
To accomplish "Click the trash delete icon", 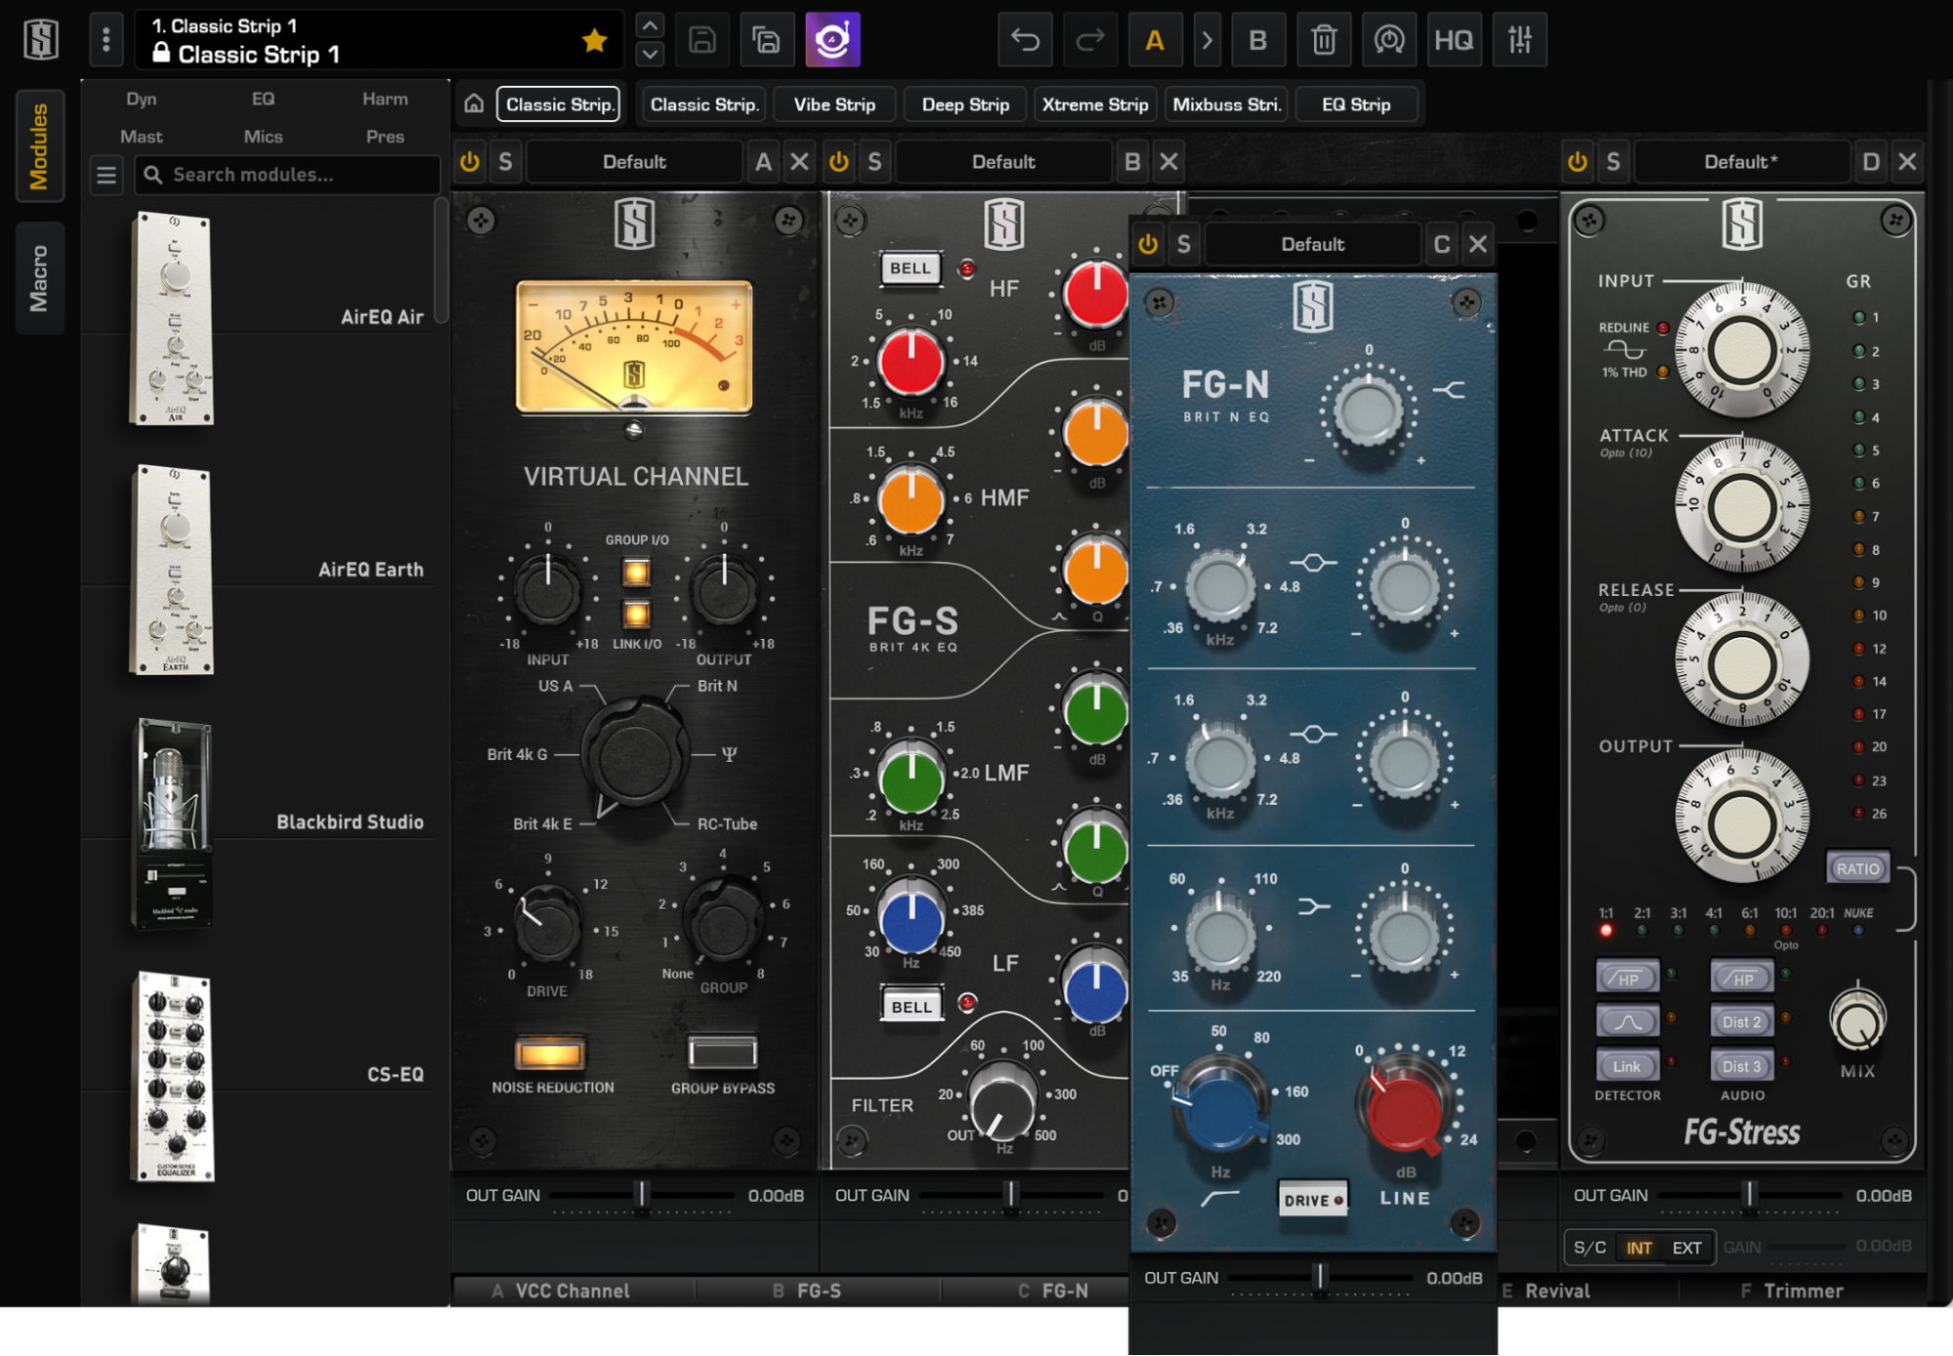I will (x=1324, y=40).
